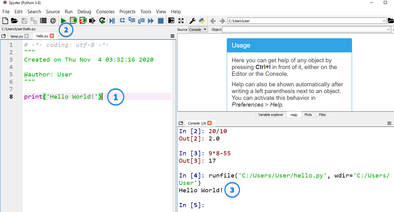The width and height of the screenshot is (394, 212).
Task: Switch to the Variable explorer tab
Action: pyautogui.click(x=271, y=115)
